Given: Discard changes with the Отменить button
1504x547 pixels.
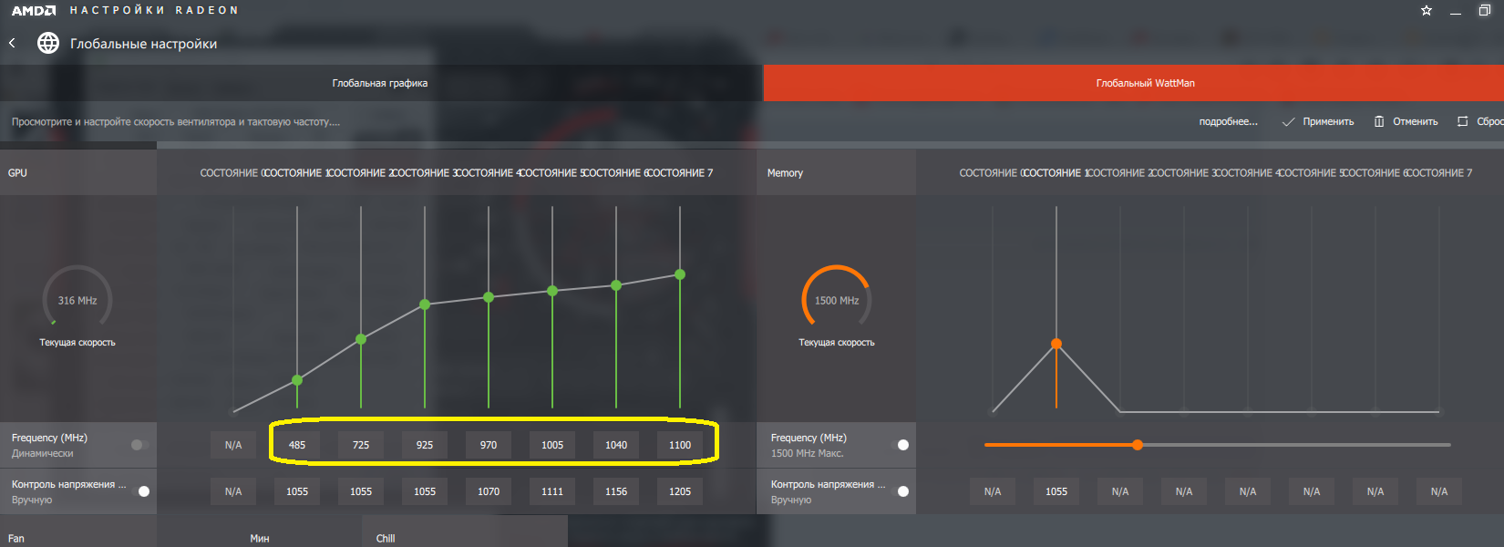Looking at the screenshot, I should coord(1406,121).
